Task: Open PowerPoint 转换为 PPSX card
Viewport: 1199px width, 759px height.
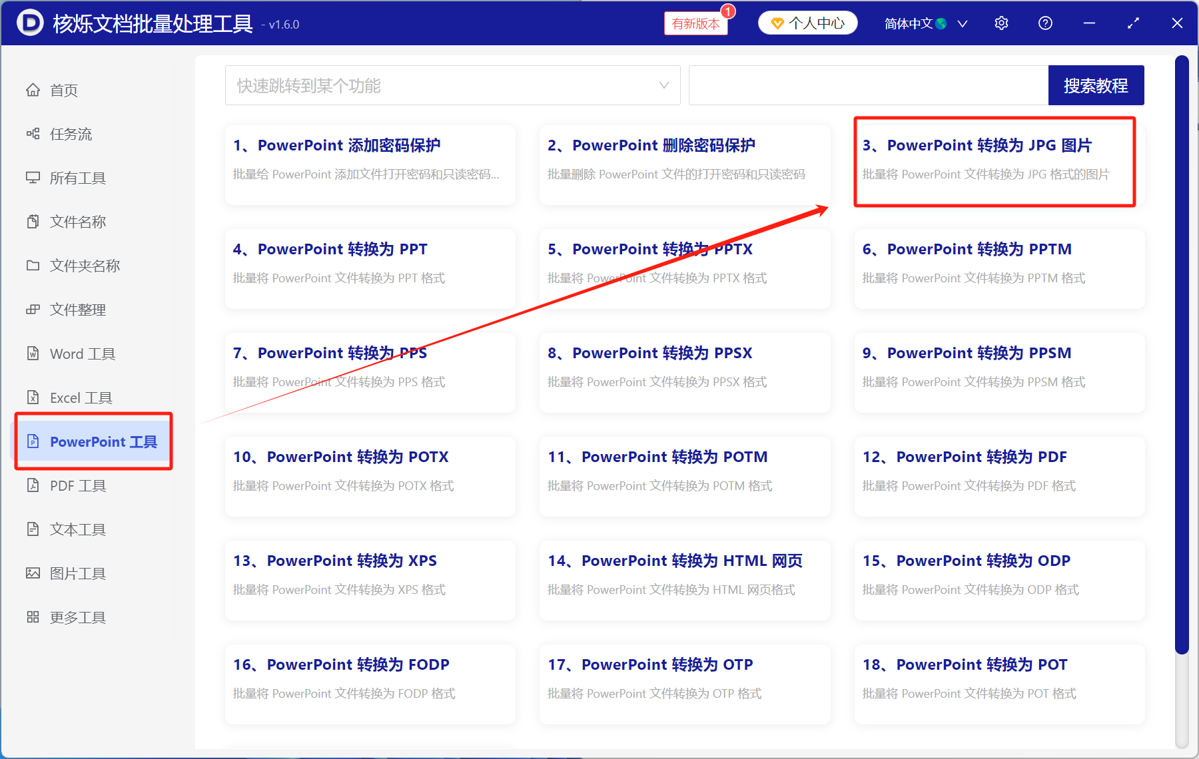Action: [685, 373]
